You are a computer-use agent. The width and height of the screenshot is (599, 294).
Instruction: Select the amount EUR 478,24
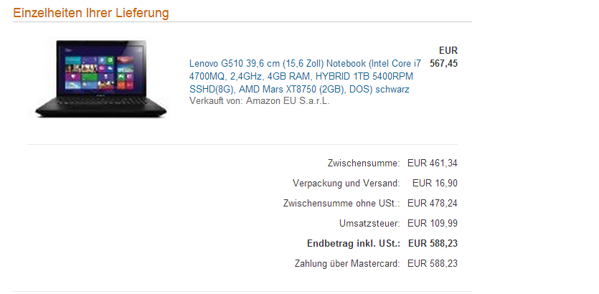(x=433, y=203)
